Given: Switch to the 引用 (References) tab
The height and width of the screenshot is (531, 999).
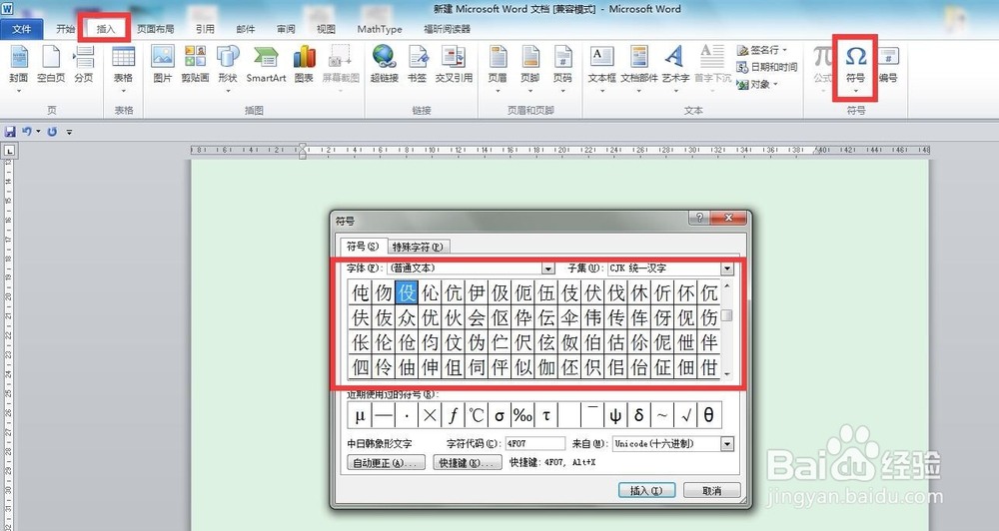Looking at the screenshot, I should 205,29.
